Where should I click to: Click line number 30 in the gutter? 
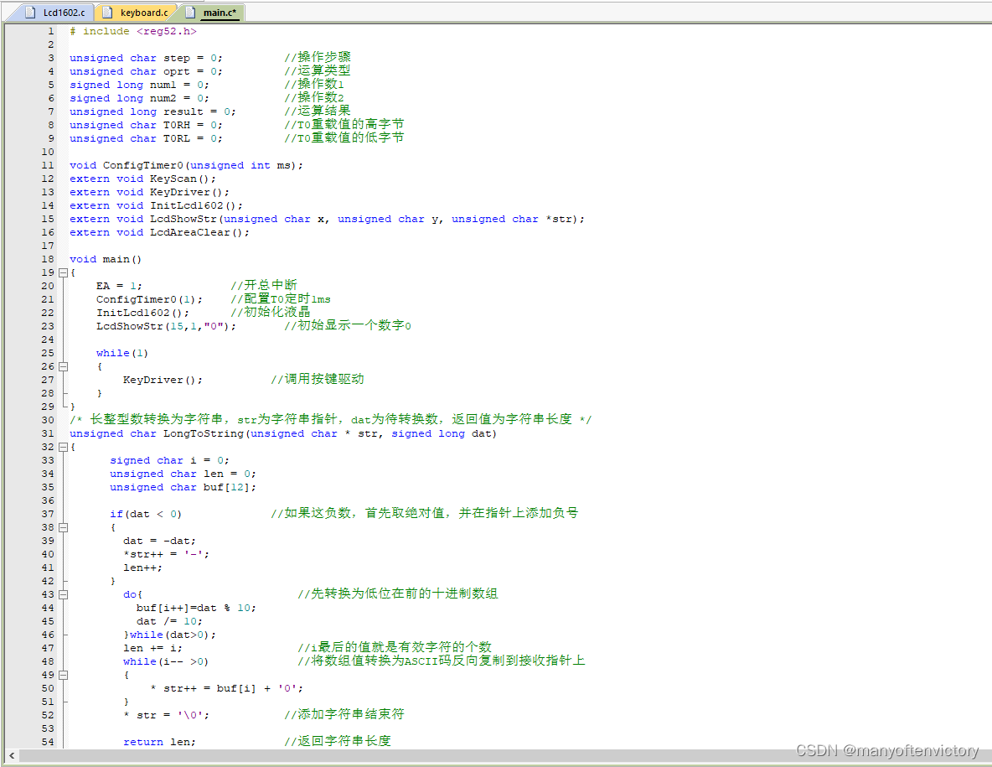click(x=48, y=420)
